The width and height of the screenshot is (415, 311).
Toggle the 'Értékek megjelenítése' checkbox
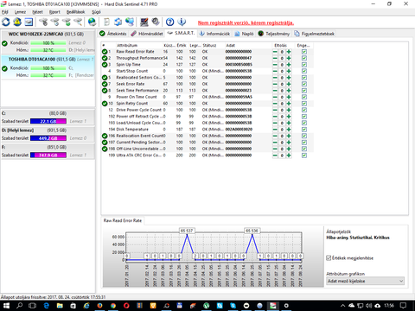(x=329, y=258)
